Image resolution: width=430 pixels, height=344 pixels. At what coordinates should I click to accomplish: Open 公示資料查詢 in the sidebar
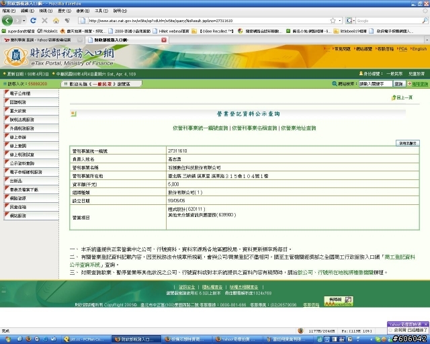[32, 163]
